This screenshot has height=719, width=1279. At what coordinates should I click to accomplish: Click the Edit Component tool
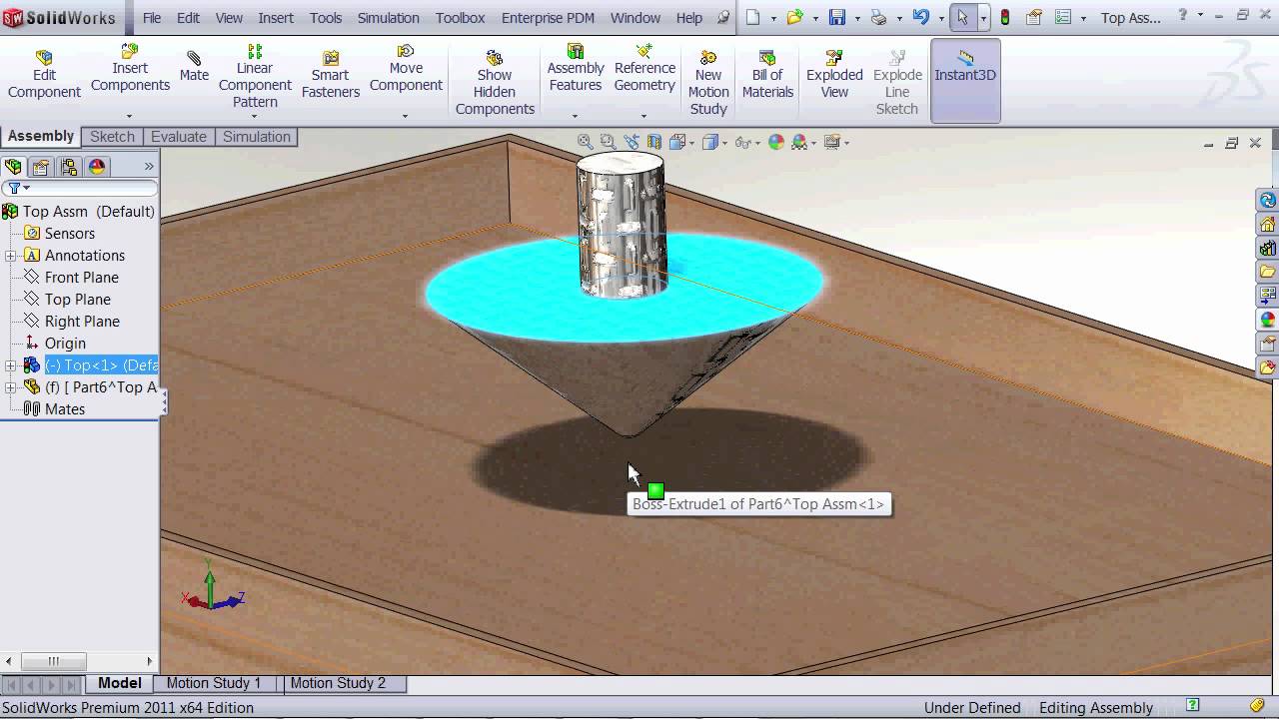pyautogui.click(x=44, y=75)
